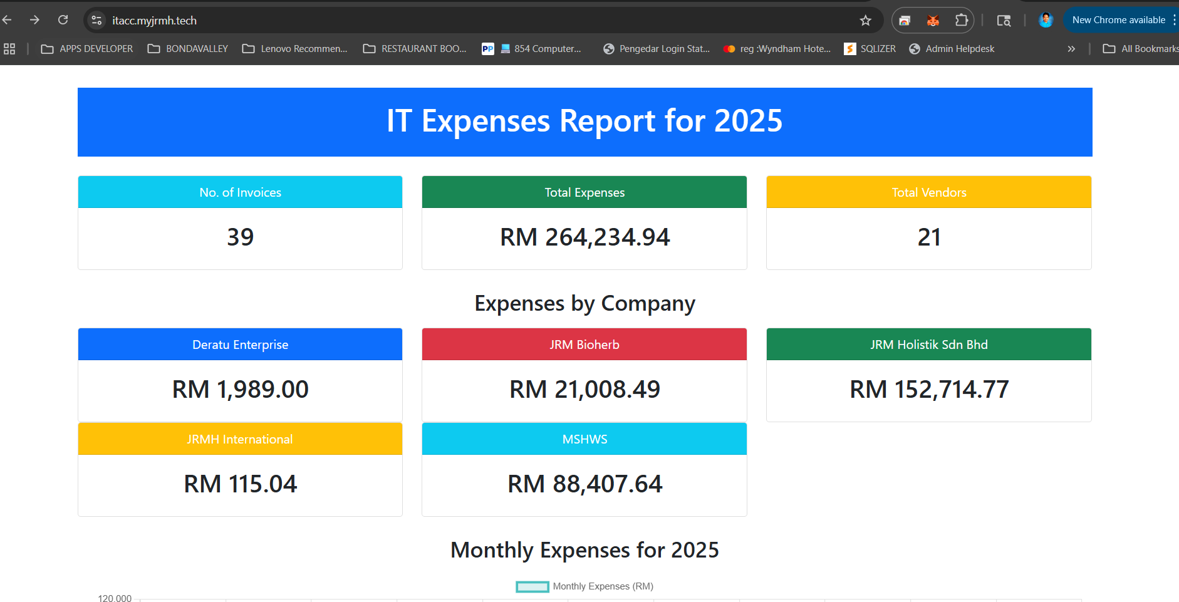Open the Admin Helpdesk bookmark
The width and height of the screenshot is (1179, 602).
point(952,49)
